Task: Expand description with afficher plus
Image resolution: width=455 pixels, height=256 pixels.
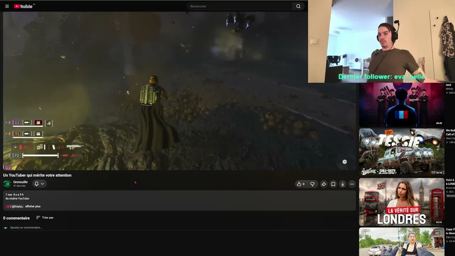Action: pyautogui.click(x=33, y=207)
